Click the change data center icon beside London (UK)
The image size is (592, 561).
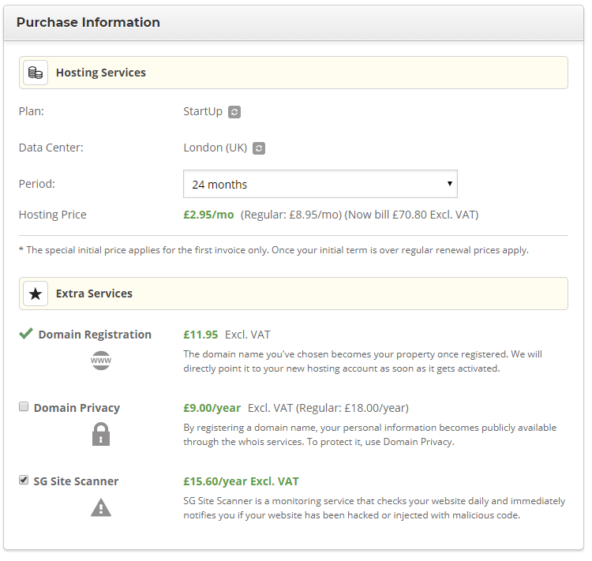259,148
